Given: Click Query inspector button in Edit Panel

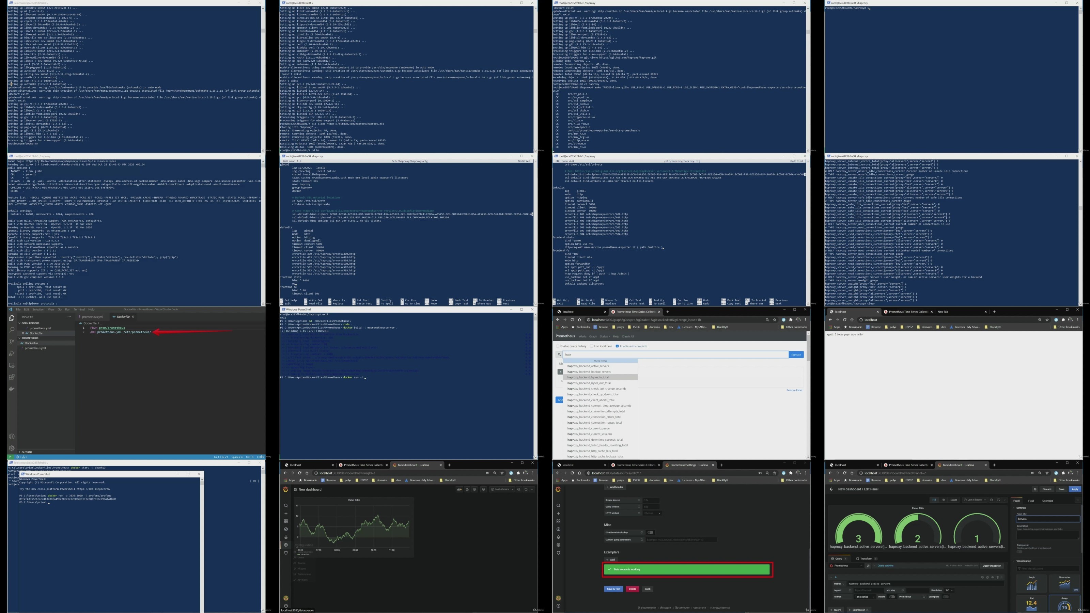Looking at the screenshot, I should (992, 566).
